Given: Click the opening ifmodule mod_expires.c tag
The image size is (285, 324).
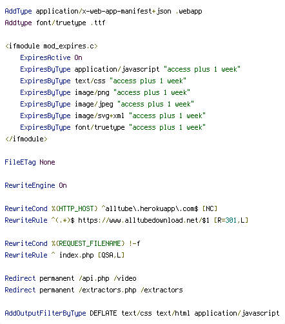Looking at the screenshot, I should 52,46.
